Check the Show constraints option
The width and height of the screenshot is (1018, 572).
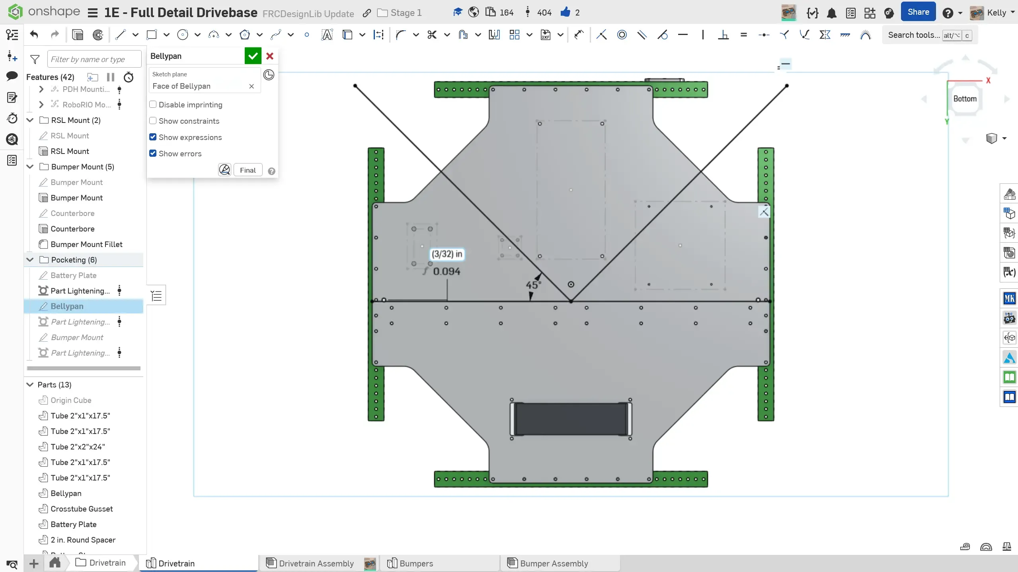coord(153,121)
